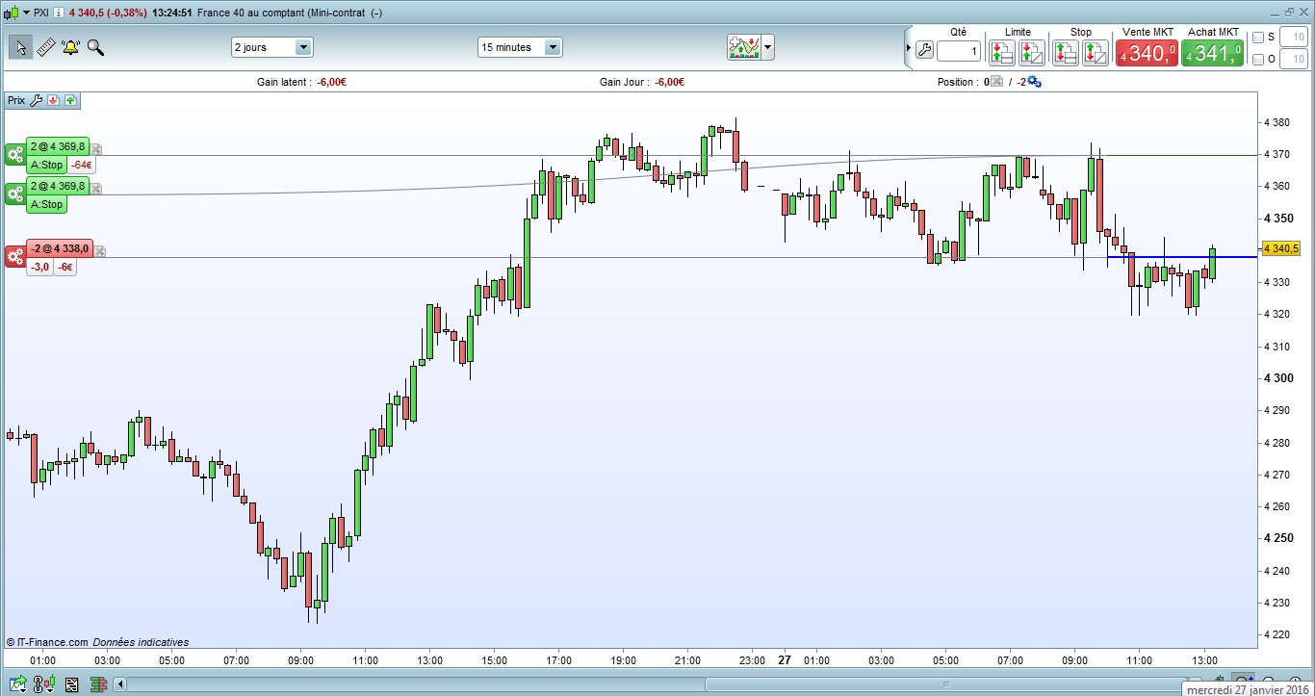Select the ruler measurement tool

(45, 47)
